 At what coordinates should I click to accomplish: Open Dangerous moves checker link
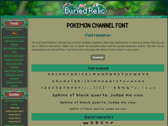[14, 84]
